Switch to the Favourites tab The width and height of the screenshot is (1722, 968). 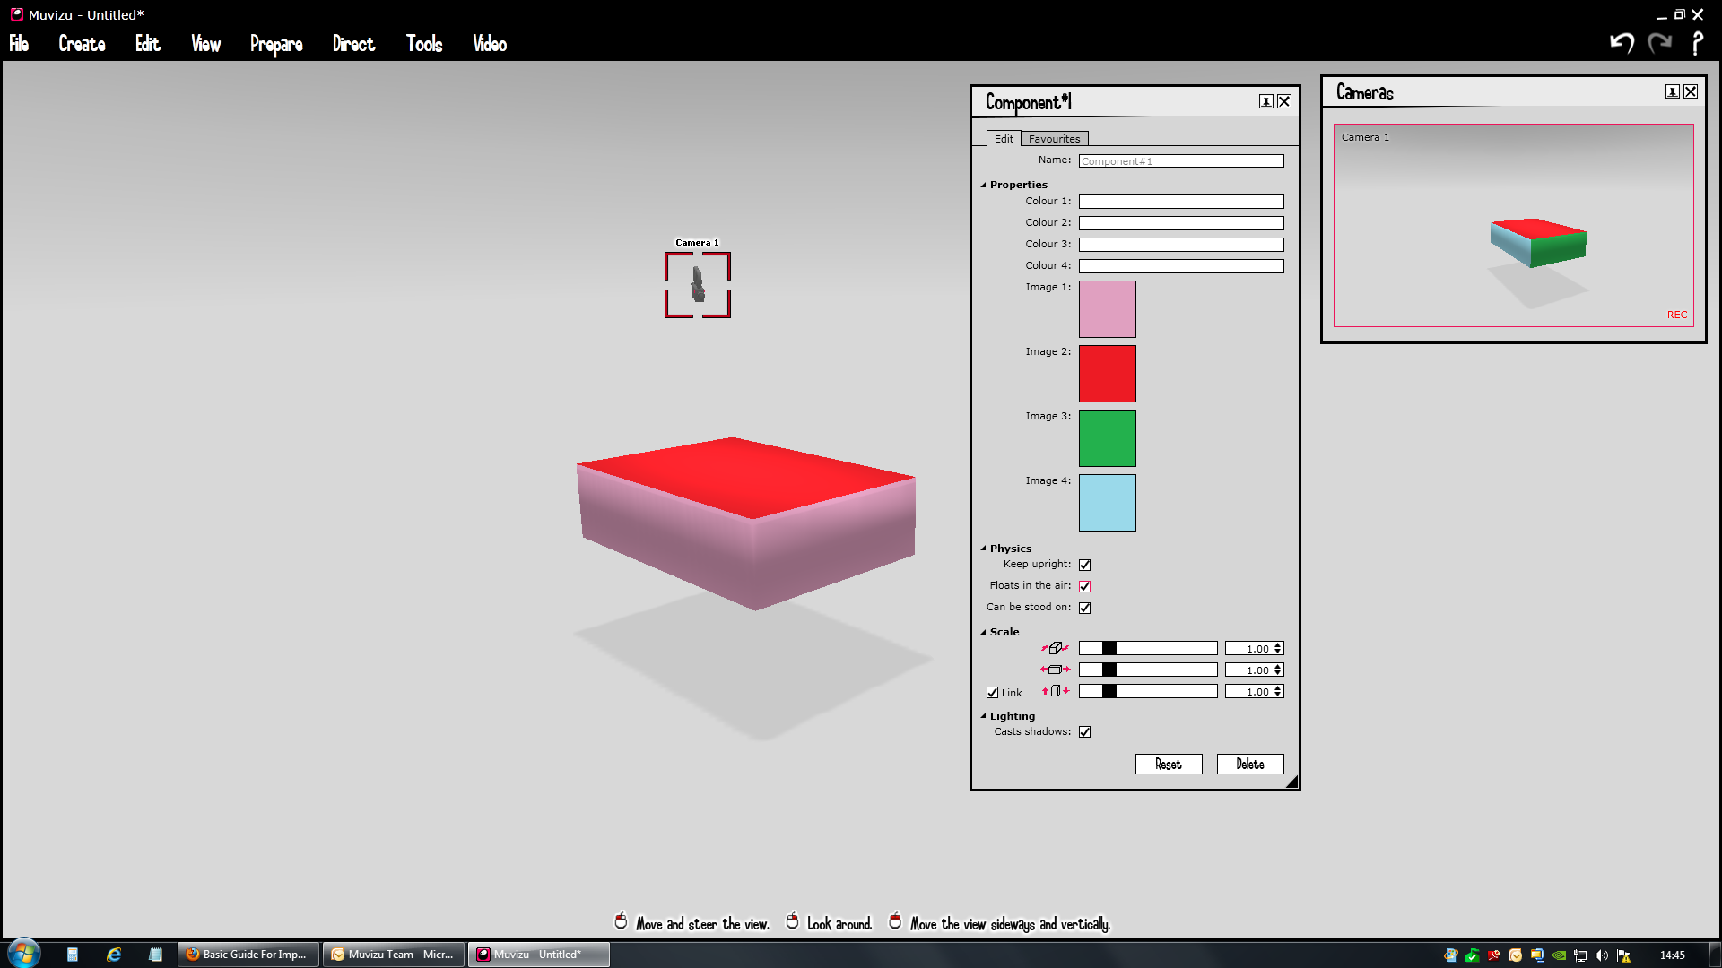(x=1055, y=139)
